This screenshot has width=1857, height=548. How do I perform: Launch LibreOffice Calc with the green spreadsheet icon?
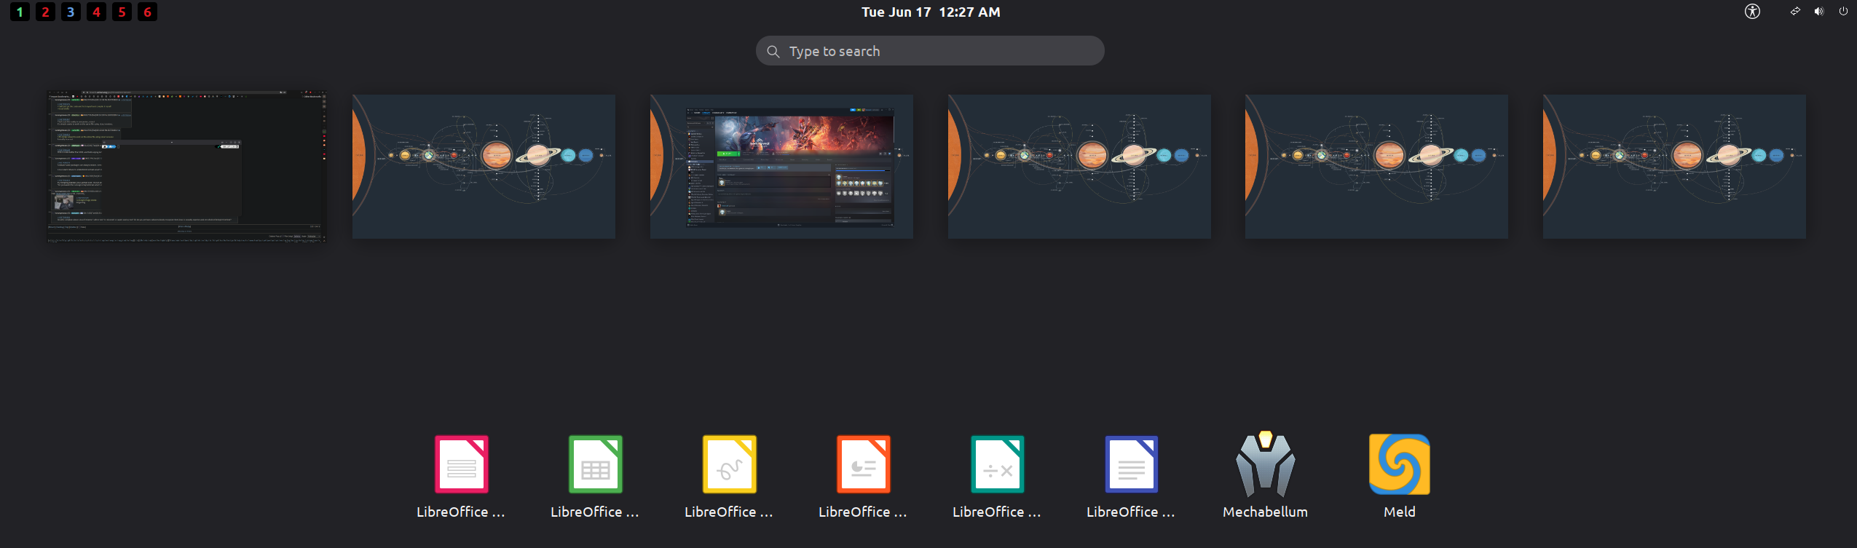(595, 464)
